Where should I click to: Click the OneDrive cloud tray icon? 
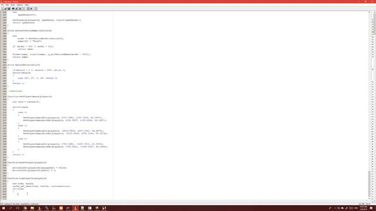coord(343,208)
